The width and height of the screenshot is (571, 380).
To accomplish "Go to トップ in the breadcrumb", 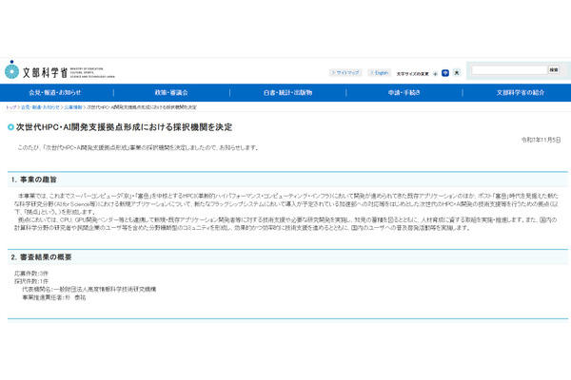I will (10, 107).
